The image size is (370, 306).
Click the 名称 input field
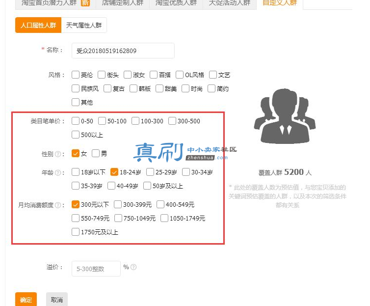[x=123, y=51]
